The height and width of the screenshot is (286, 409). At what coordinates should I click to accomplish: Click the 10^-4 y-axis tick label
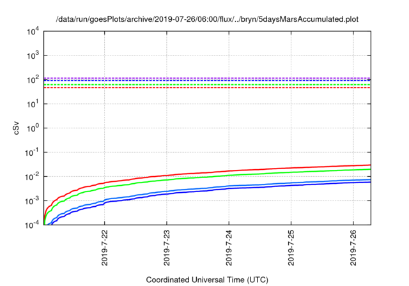click(33, 225)
